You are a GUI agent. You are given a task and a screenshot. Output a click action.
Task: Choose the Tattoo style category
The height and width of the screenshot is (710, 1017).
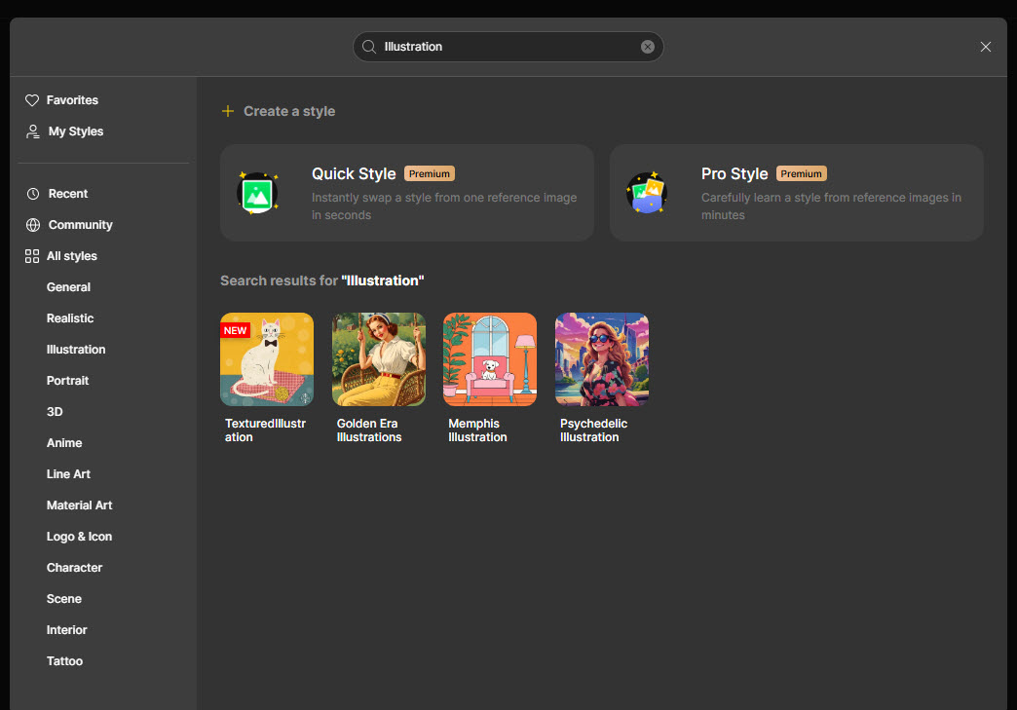coord(64,661)
